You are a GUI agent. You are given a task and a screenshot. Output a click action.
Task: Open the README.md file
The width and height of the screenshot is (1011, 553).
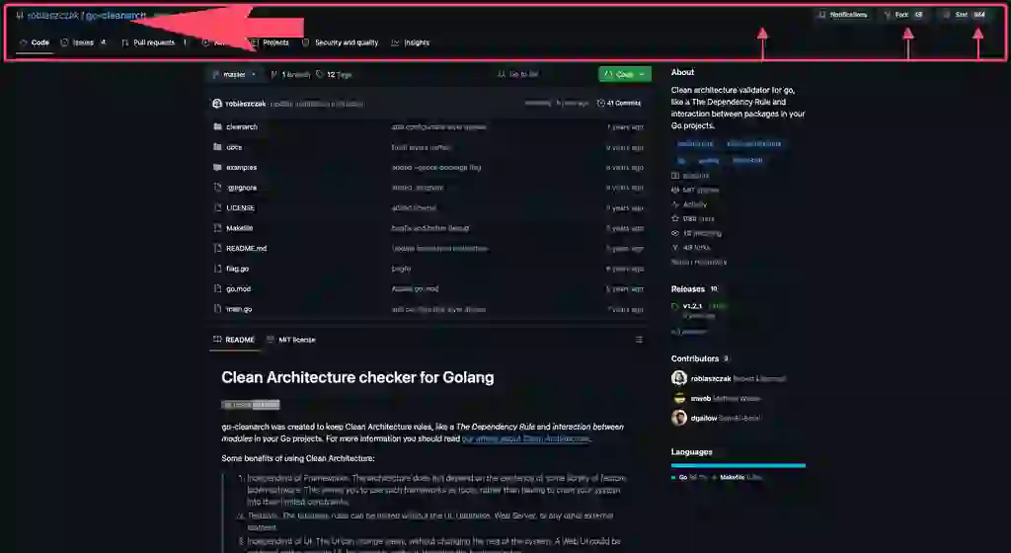(246, 248)
